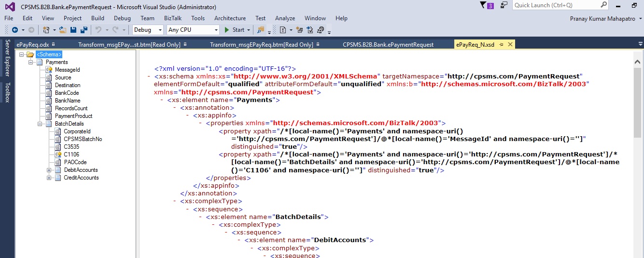Switch to CPSMS.B2B.Bank.ePaymentRequest tab
Image resolution: width=644 pixels, height=258 pixels.
[x=388, y=44]
